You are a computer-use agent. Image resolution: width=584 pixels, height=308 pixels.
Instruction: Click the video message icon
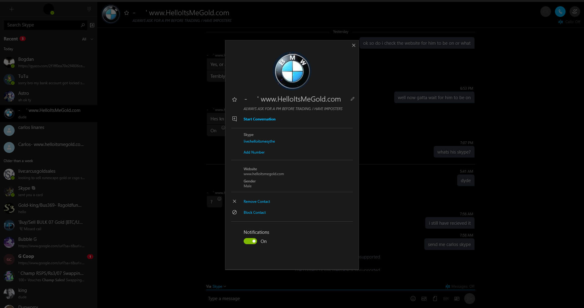tap(446, 299)
